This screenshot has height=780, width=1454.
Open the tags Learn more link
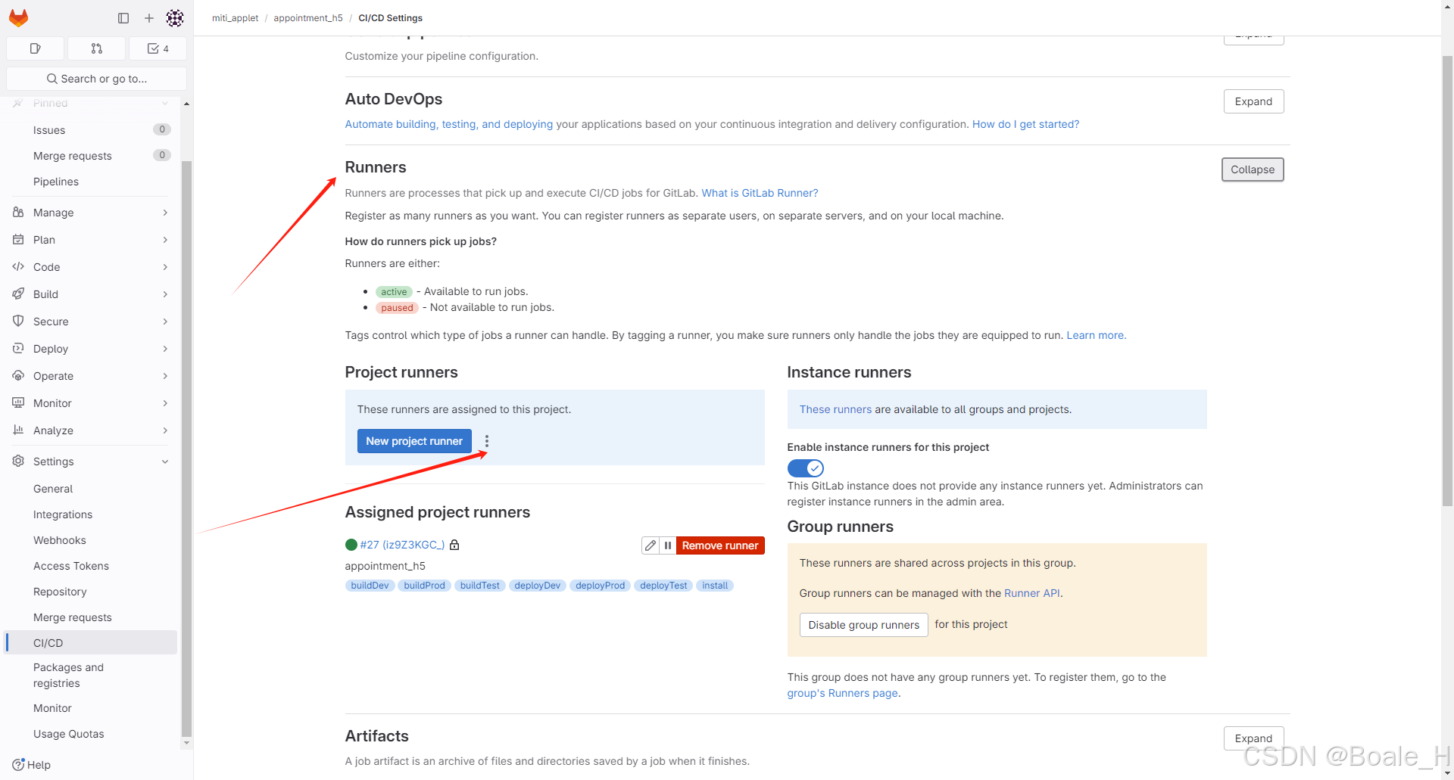(x=1096, y=335)
